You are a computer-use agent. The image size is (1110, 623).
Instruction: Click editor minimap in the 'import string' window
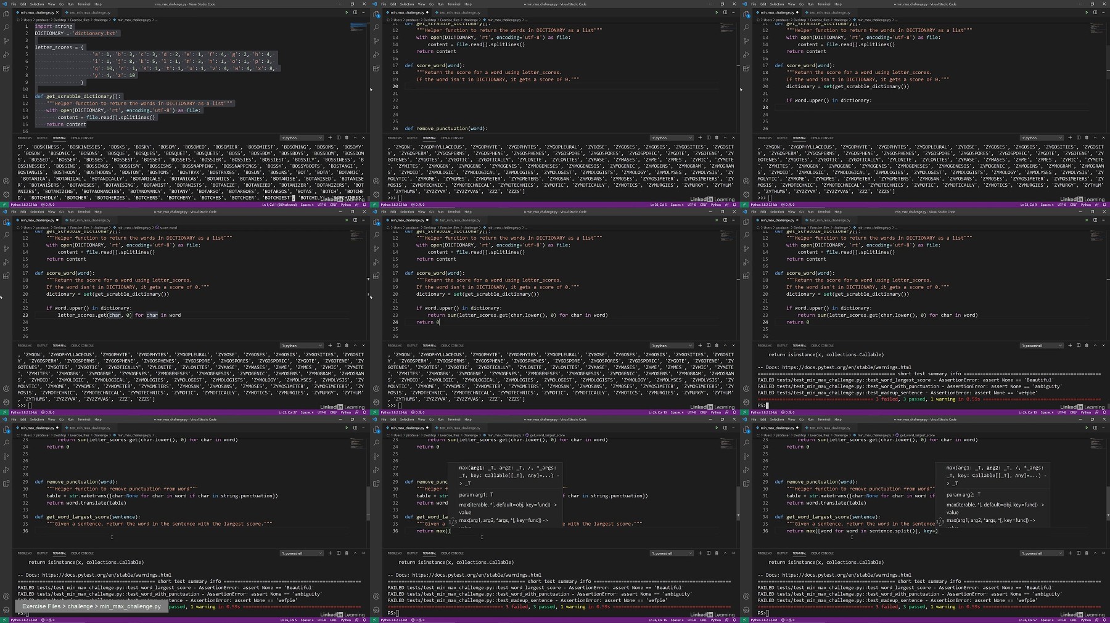[x=358, y=28]
